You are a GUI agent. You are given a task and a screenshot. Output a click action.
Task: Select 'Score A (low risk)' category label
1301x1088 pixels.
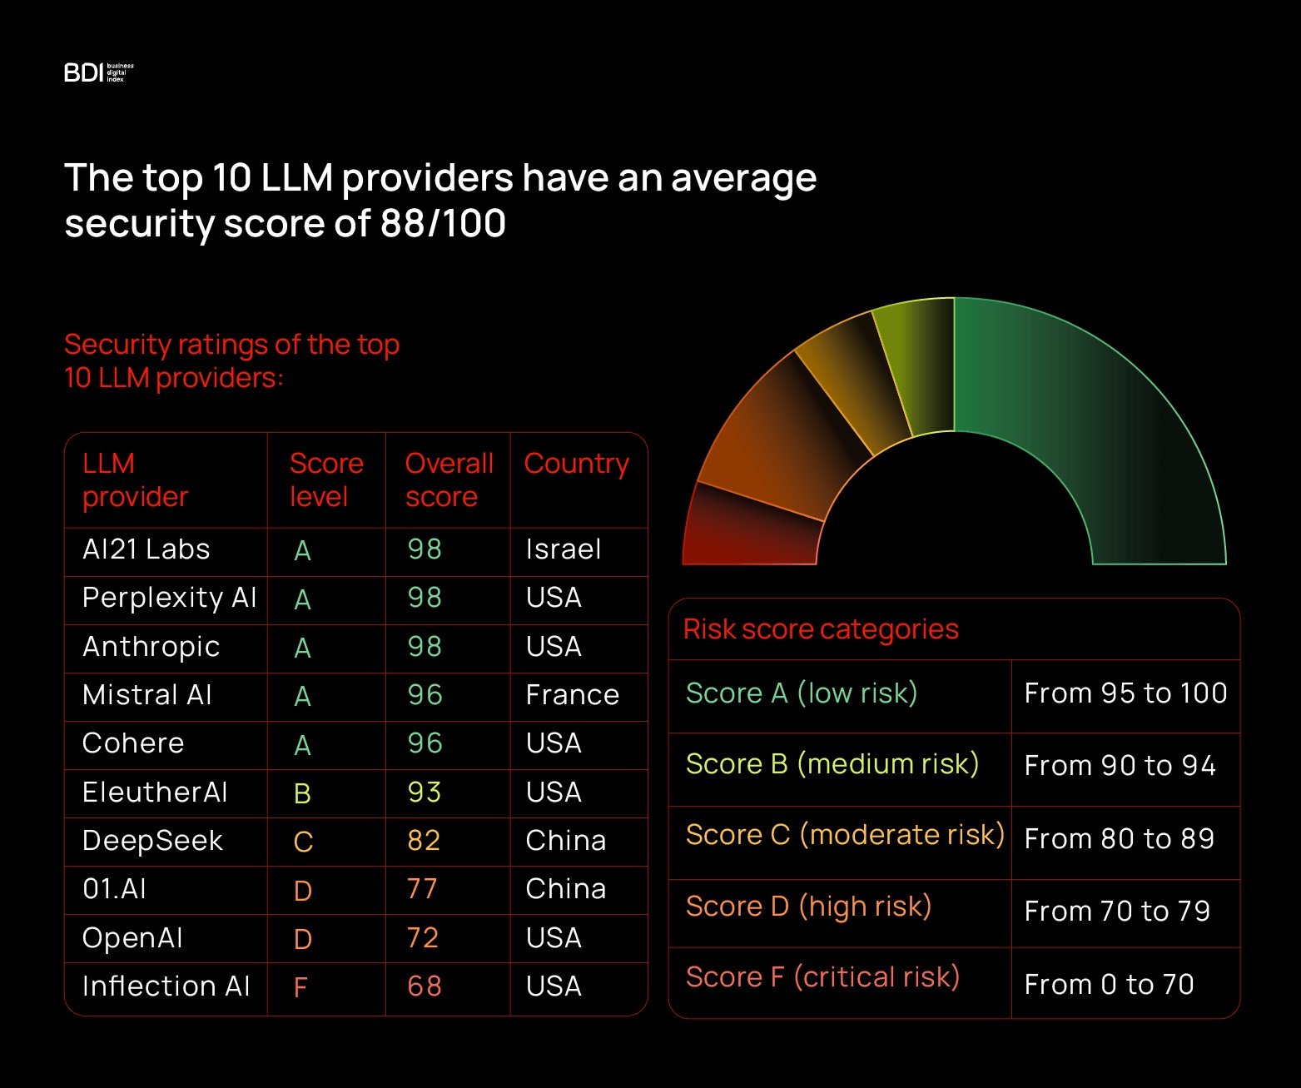click(x=801, y=693)
